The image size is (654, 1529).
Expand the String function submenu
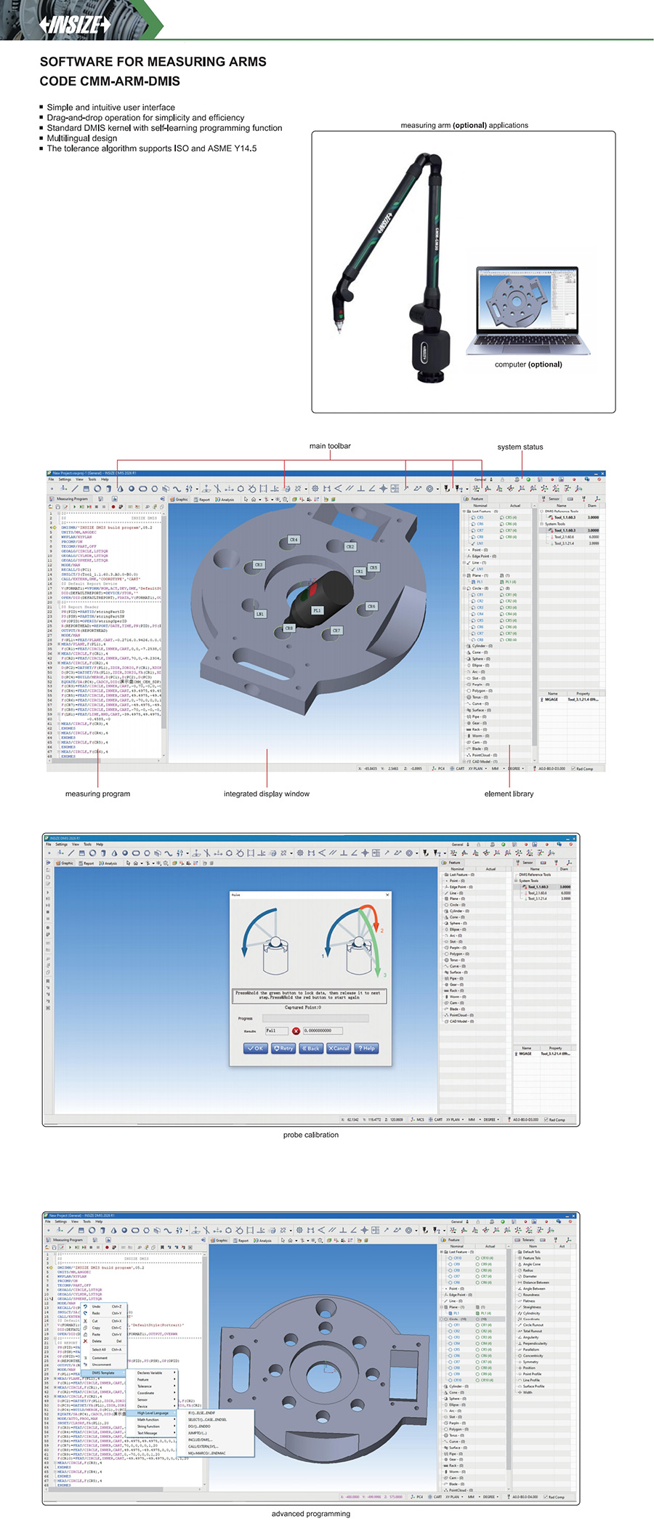coord(148,1426)
